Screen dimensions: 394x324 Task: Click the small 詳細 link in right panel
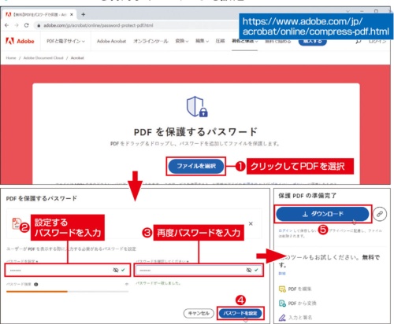[282, 274]
